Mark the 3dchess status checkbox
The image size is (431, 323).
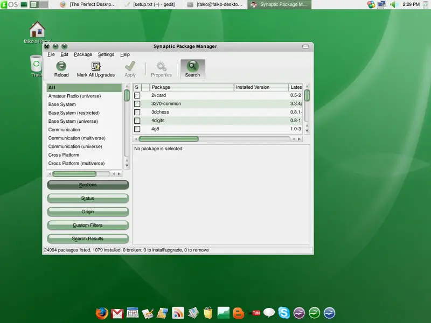(x=137, y=113)
